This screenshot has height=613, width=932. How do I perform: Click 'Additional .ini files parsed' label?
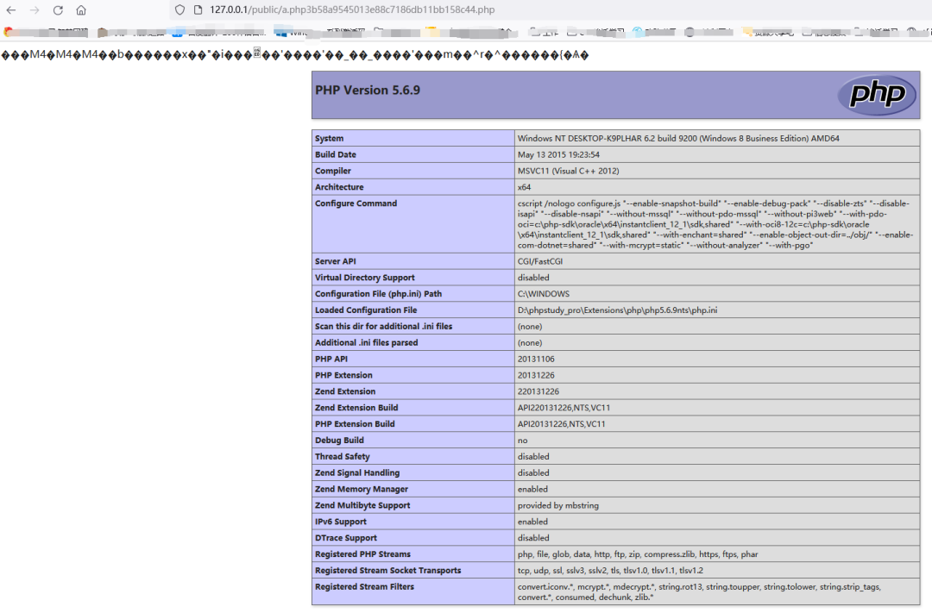click(366, 343)
